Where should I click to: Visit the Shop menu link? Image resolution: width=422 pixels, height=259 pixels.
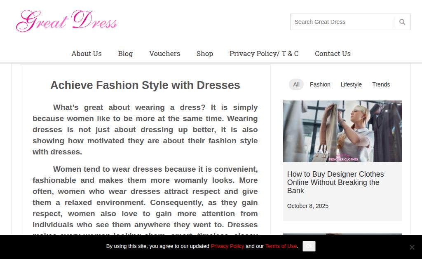pos(205,54)
